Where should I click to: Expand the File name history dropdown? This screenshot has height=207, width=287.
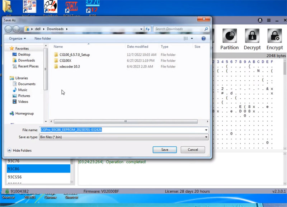point(206,130)
